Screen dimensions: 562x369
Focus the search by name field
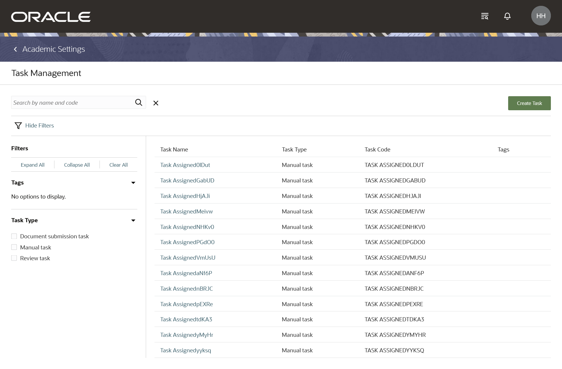pos(72,103)
